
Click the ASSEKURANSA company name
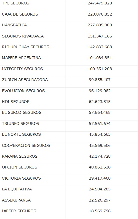pos(16,200)
